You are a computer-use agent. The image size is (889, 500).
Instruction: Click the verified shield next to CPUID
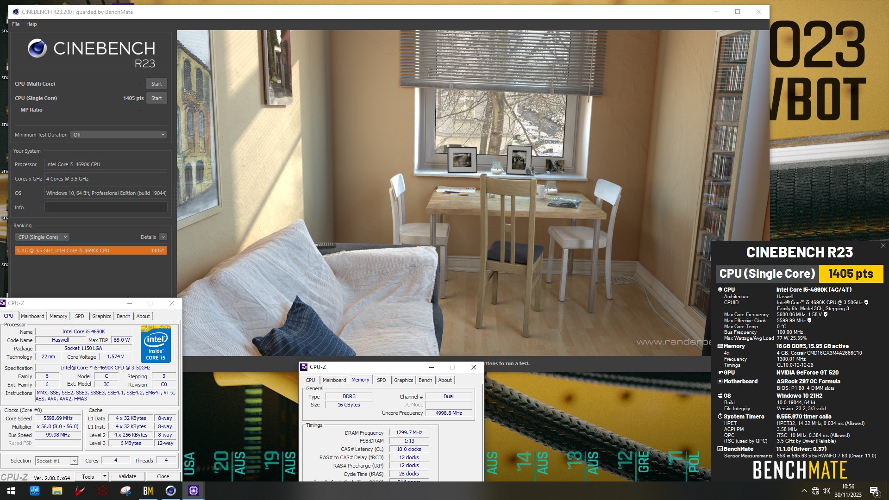(866, 302)
